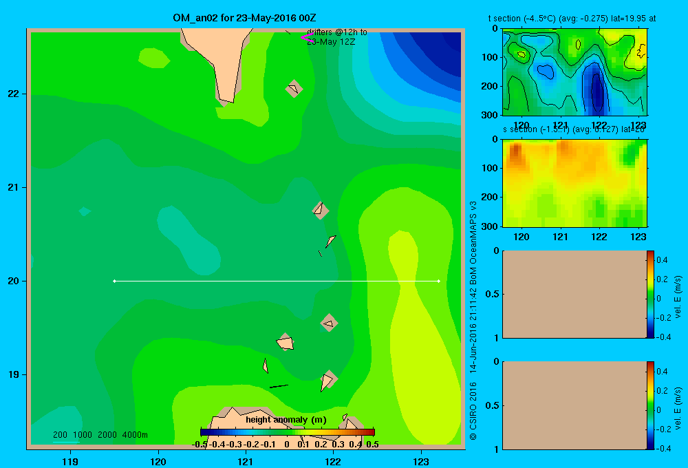The width and height of the screenshot is (688, 468).
Task: Click the map title OM_an02 for 23-May-2016 00Z
Action: click(x=244, y=18)
